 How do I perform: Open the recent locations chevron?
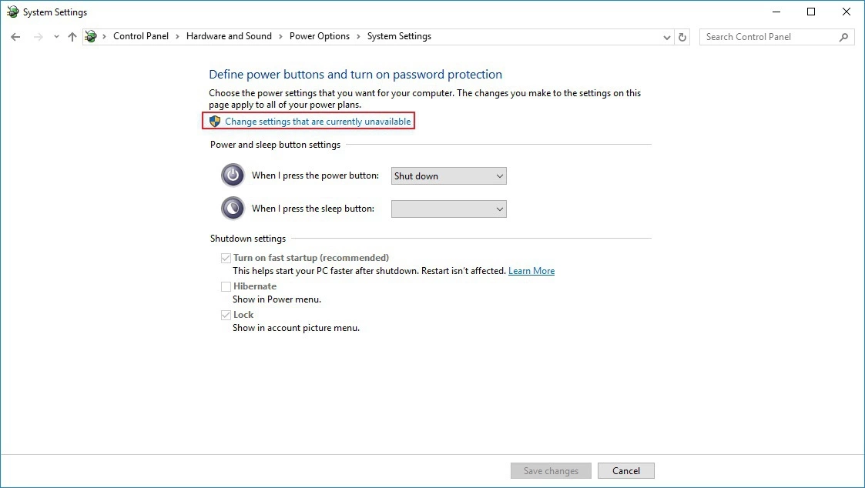pyautogui.click(x=56, y=37)
